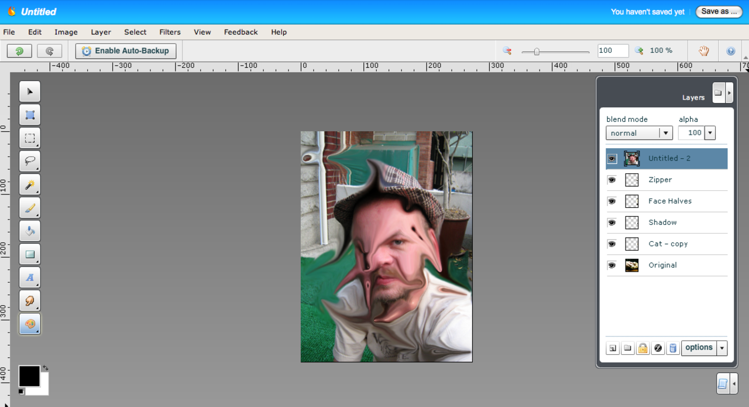
Task: Open the Layer menu
Action: click(x=101, y=32)
